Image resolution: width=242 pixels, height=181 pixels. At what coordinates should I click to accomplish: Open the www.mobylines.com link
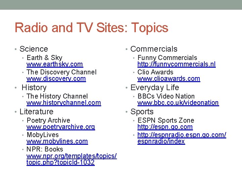click(57, 141)
